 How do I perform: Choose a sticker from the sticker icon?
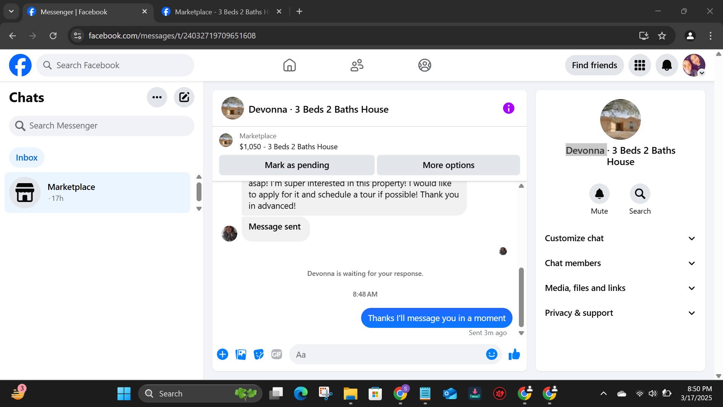259,354
